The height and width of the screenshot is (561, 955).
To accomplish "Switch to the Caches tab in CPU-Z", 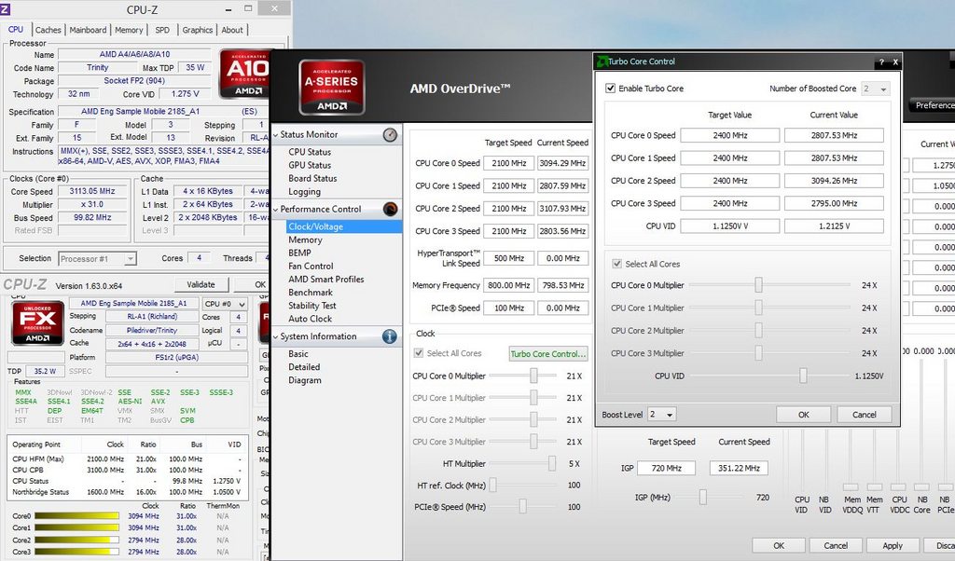I will (48, 30).
